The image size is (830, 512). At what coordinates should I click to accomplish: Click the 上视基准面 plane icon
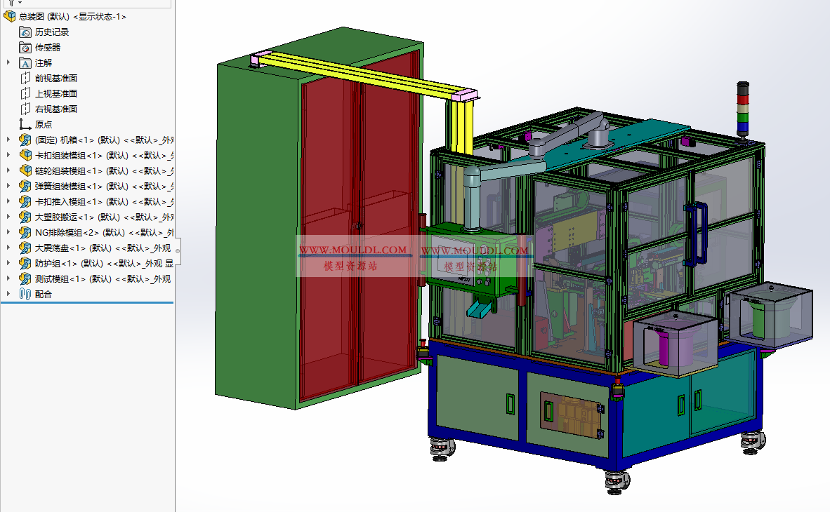[25, 94]
